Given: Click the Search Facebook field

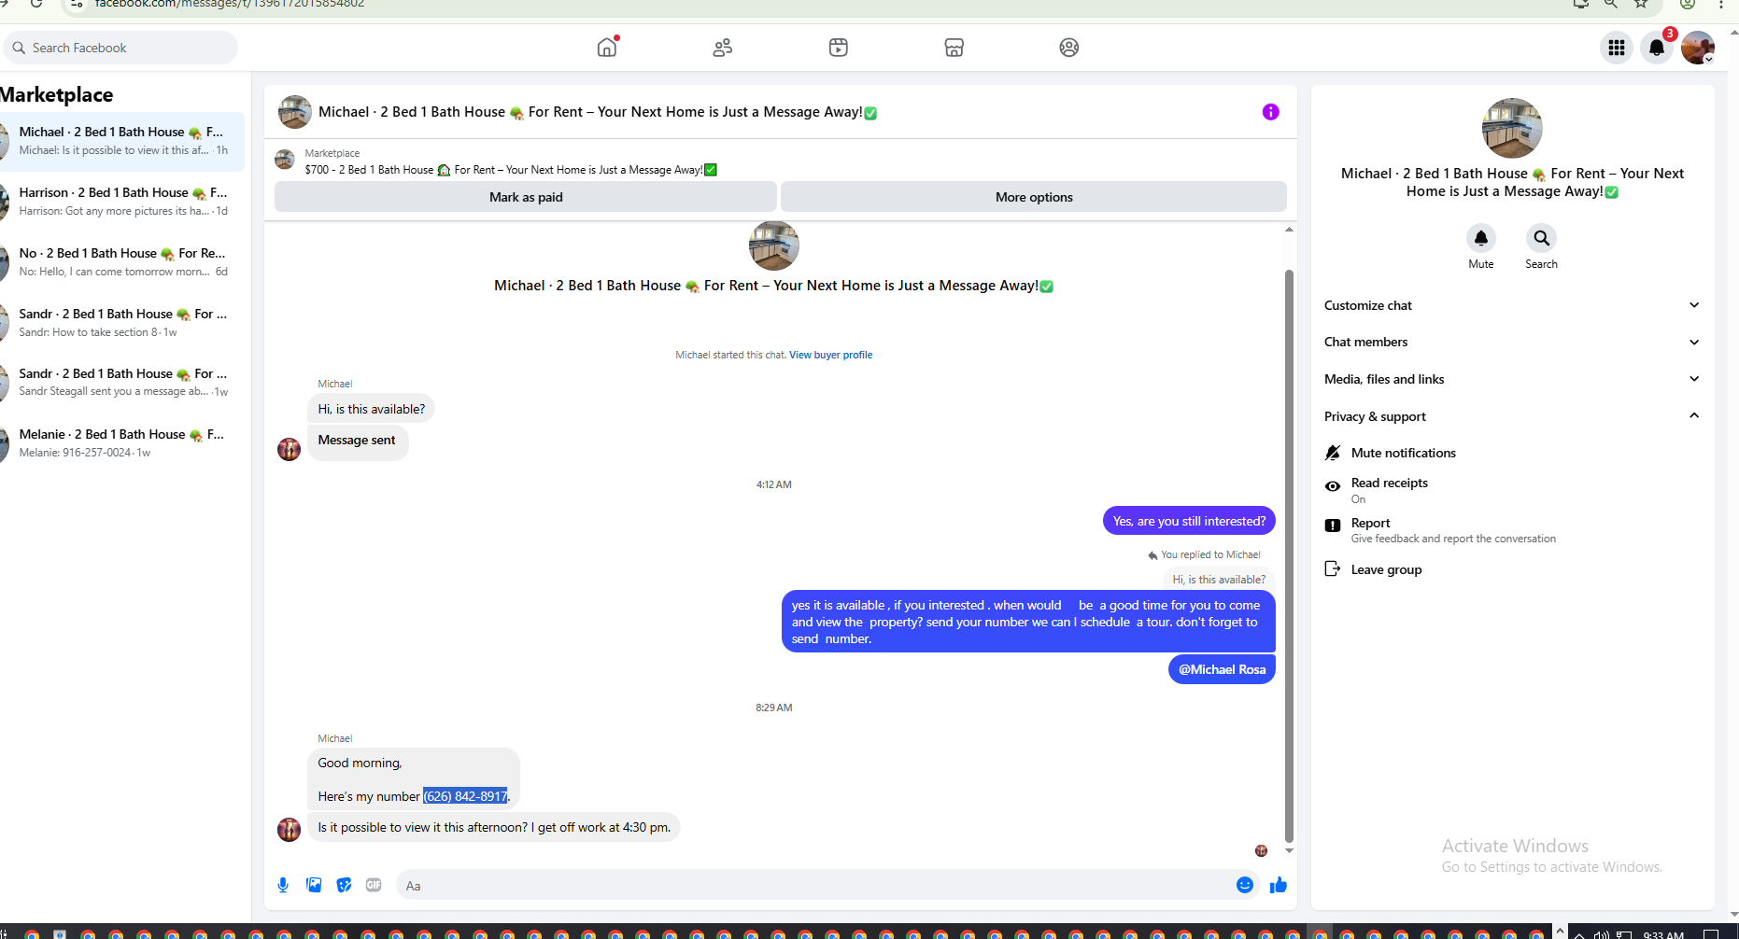Looking at the screenshot, I should point(120,48).
